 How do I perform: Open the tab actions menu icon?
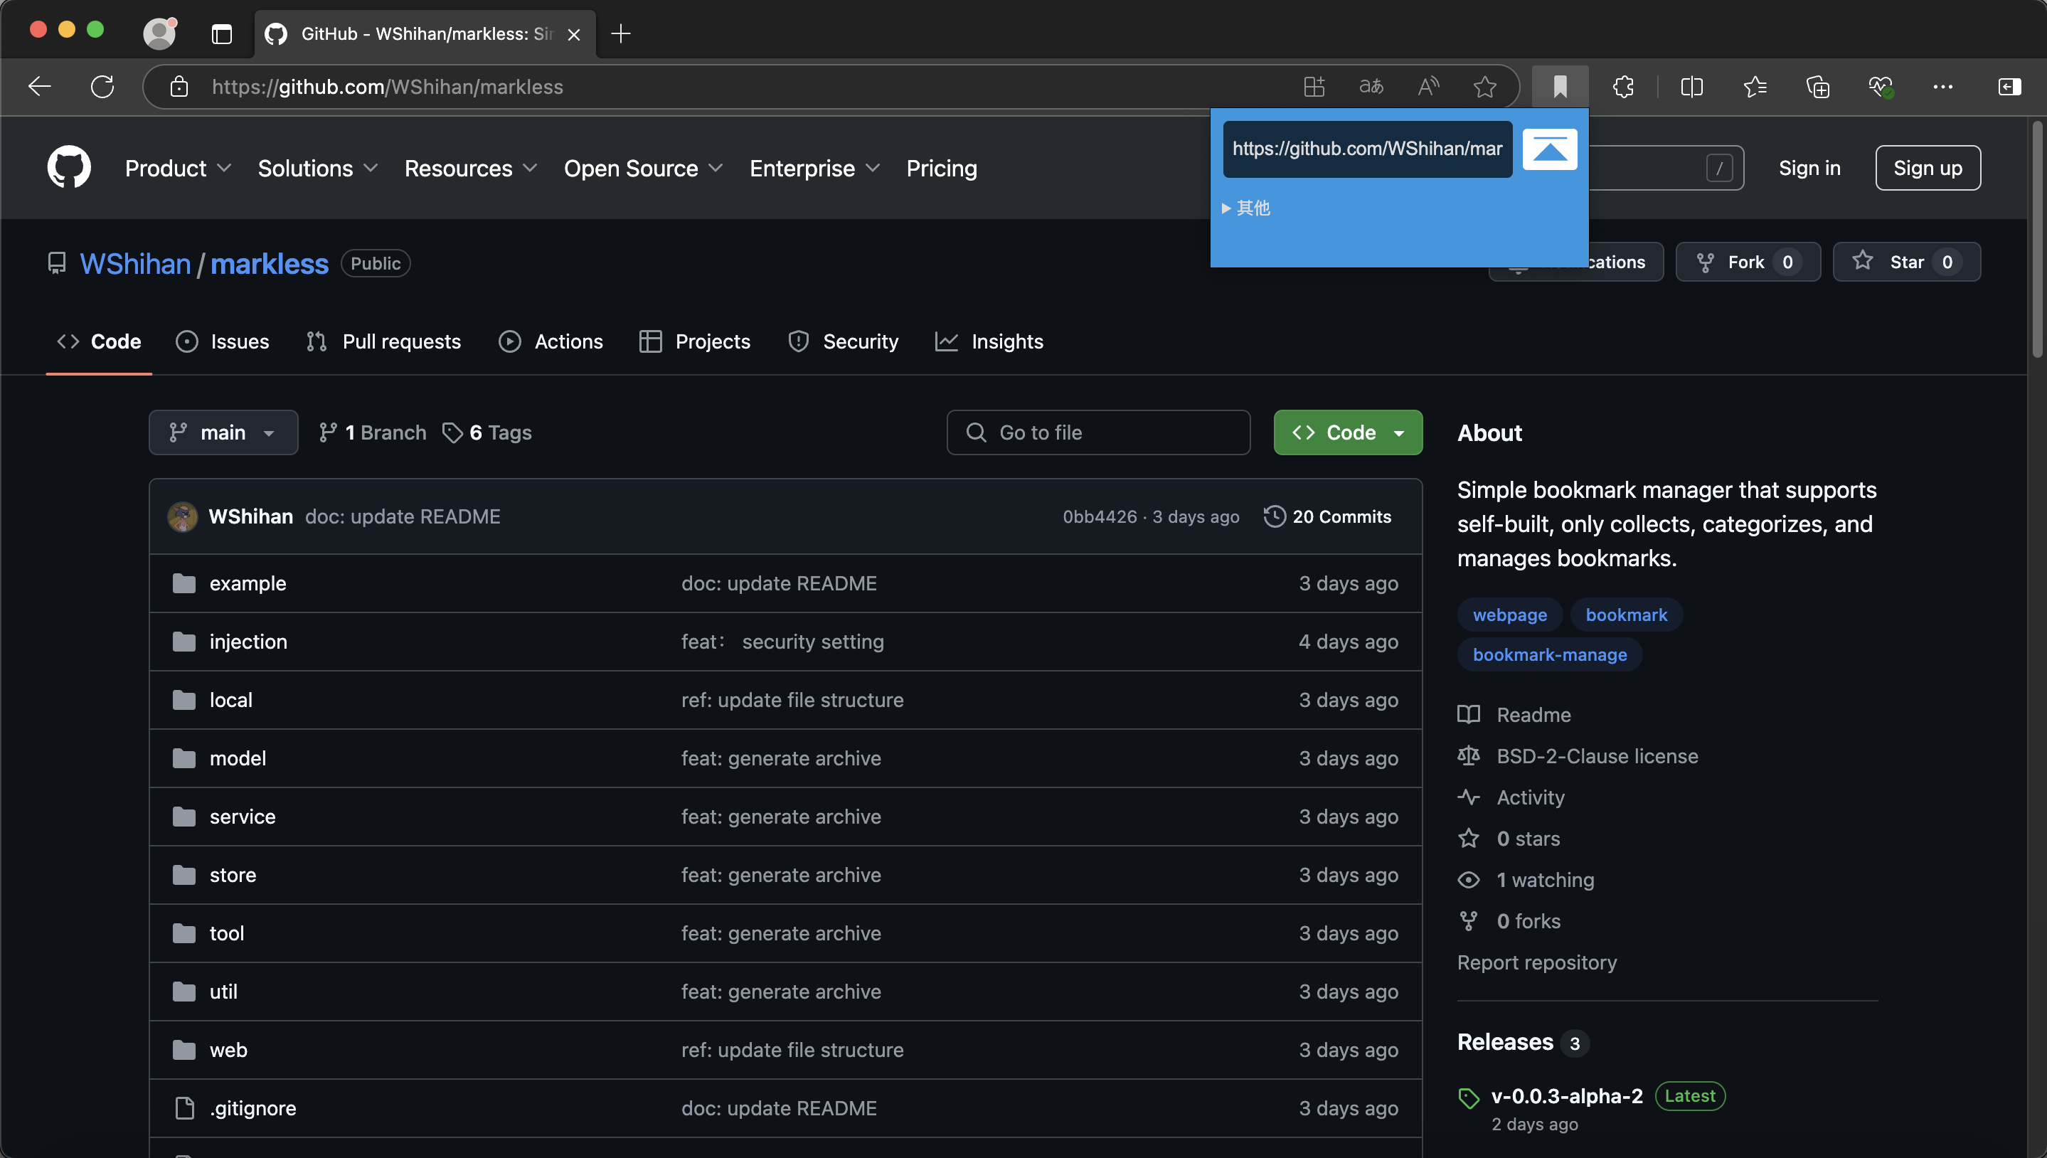(222, 33)
